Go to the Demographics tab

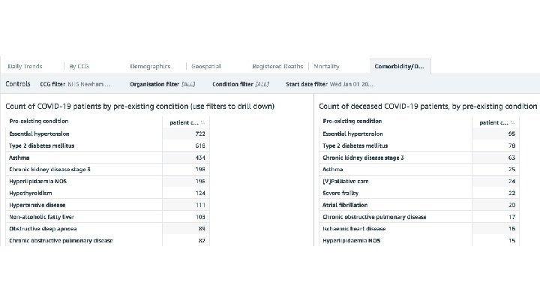point(150,66)
